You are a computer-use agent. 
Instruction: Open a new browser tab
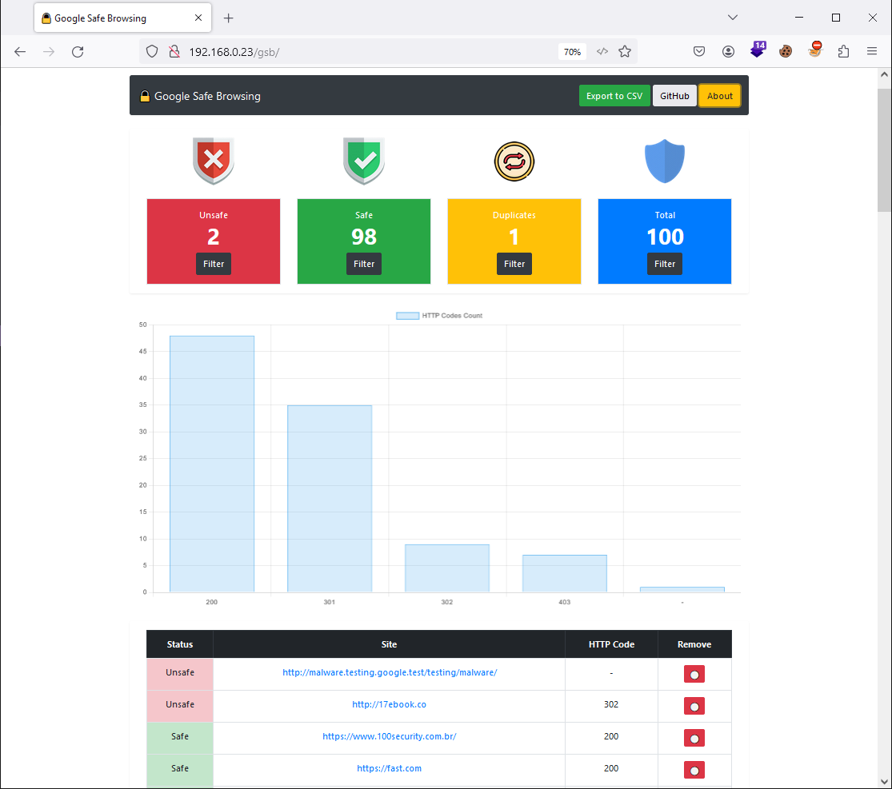pos(228,18)
